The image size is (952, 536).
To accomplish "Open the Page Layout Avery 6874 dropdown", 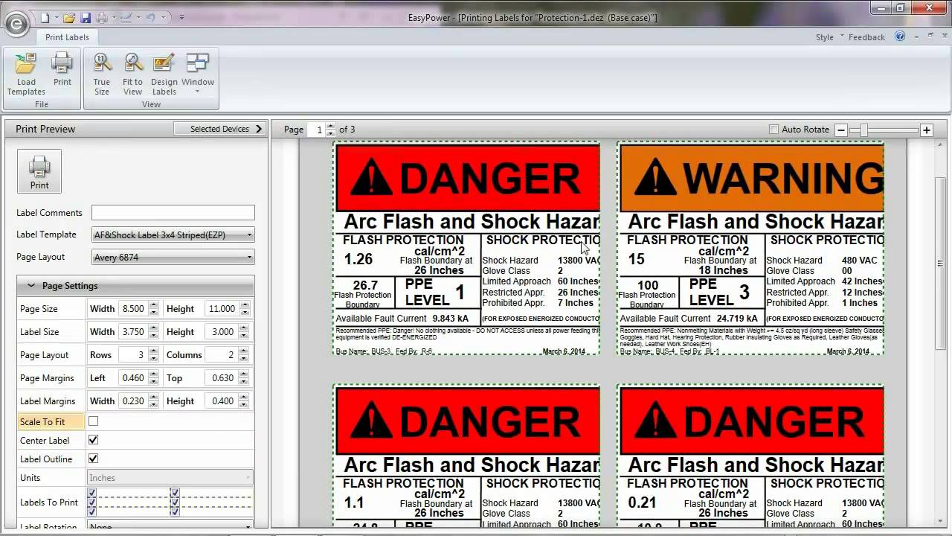I will pyautogui.click(x=173, y=258).
